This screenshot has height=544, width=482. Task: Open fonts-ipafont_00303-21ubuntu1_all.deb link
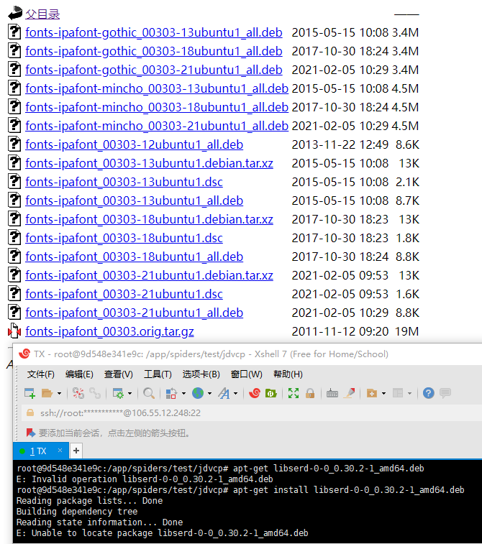[x=134, y=313]
